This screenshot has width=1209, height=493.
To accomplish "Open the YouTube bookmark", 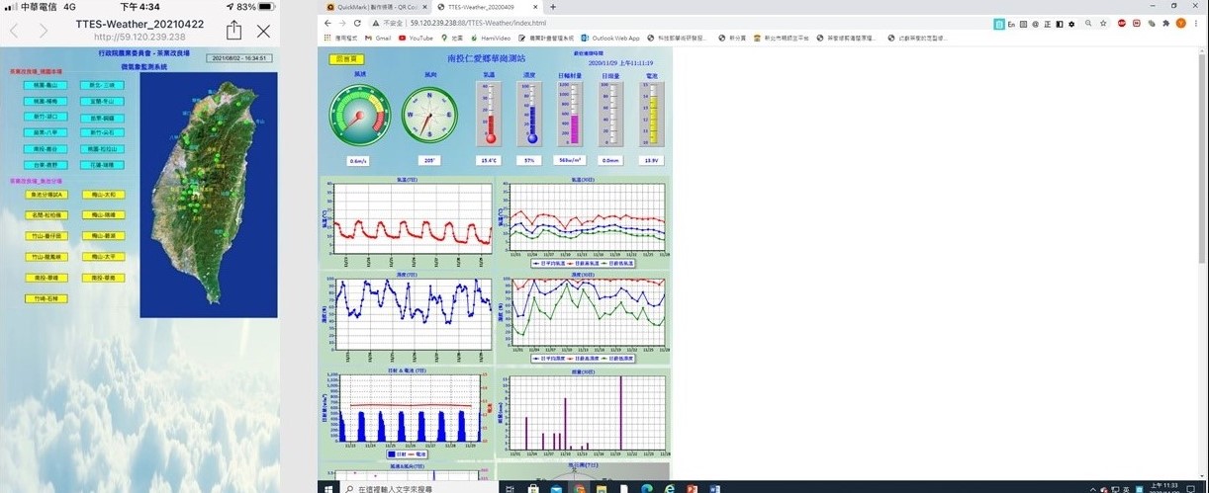I will point(416,38).
